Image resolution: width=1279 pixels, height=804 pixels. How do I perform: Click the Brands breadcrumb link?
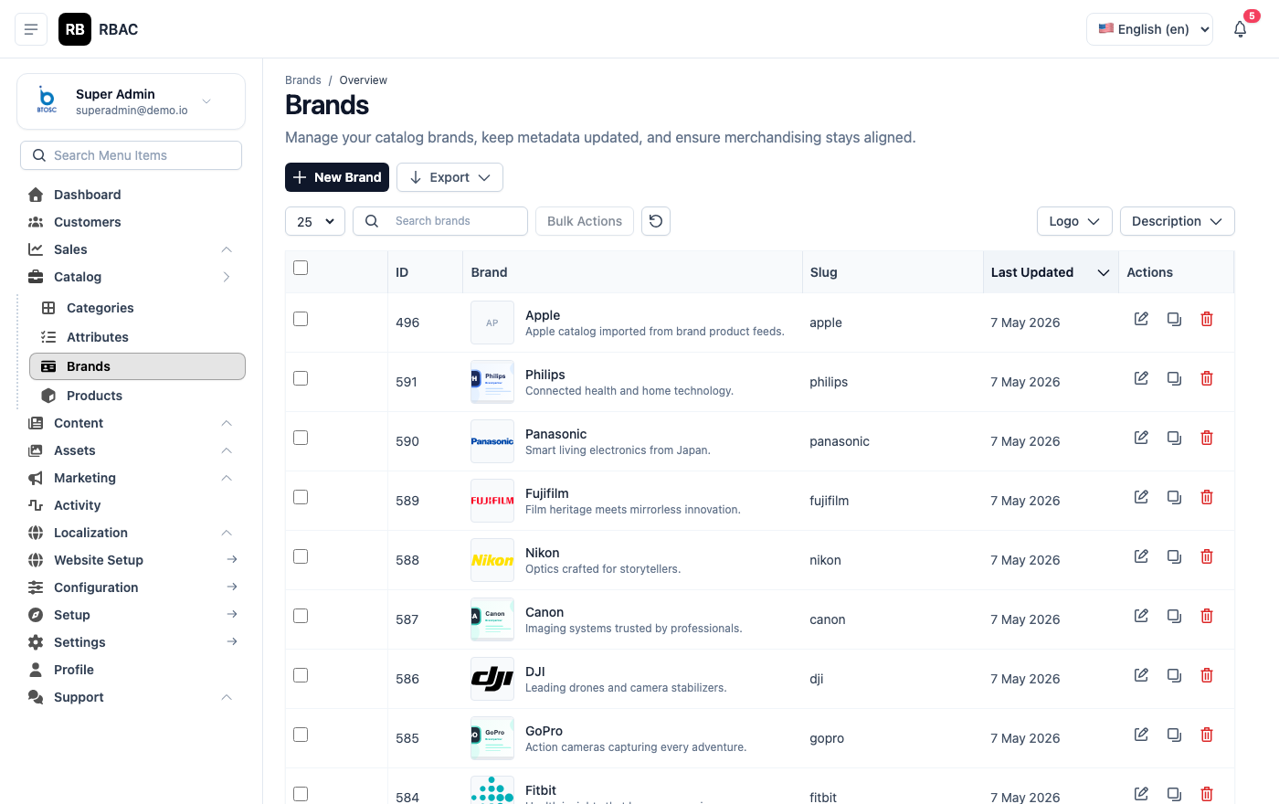click(x=303, y=80)
